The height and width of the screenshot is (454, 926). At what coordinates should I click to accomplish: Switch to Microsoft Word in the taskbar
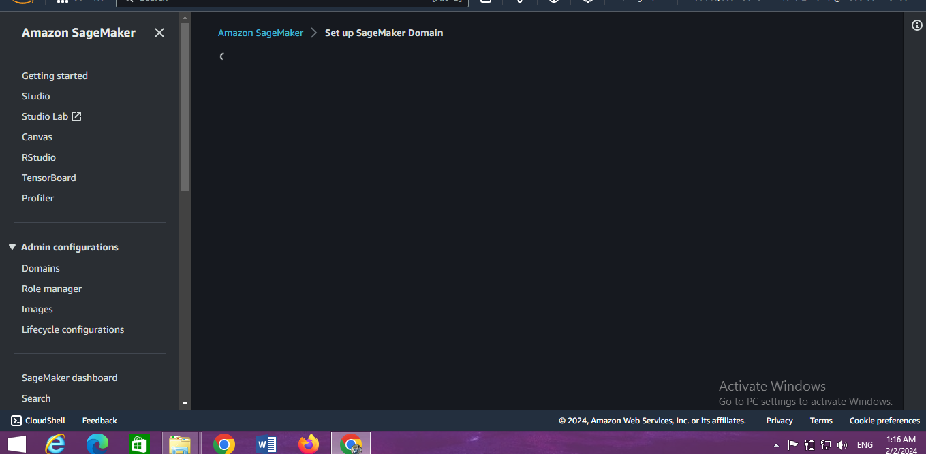pyautogui.click(x=266, y=444)
